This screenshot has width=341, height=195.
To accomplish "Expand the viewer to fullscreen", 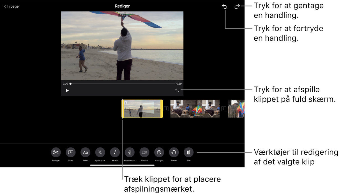I will tap(177, 90).
